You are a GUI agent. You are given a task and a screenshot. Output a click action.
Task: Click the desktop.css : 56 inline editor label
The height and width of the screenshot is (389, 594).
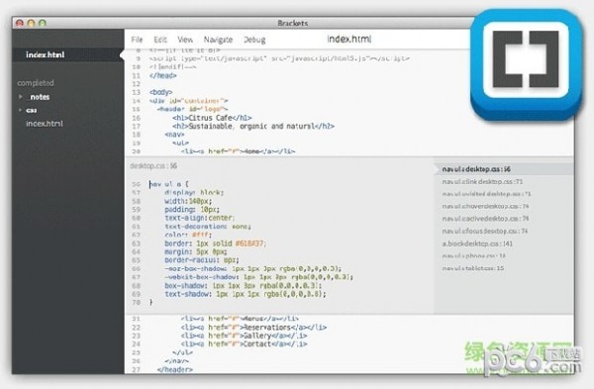[153, 166]
